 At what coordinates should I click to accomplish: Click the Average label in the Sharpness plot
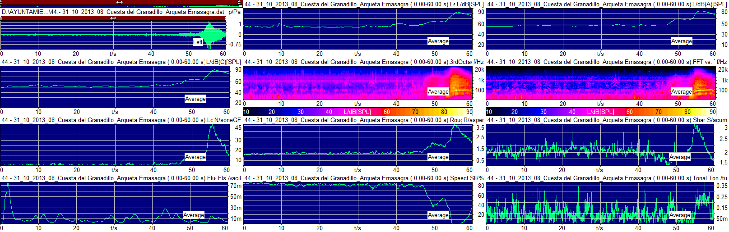pos(679,157)
